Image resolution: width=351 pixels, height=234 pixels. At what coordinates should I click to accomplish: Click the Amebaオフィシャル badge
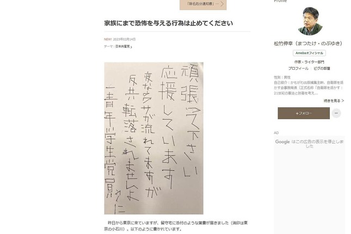pos(309,53)
